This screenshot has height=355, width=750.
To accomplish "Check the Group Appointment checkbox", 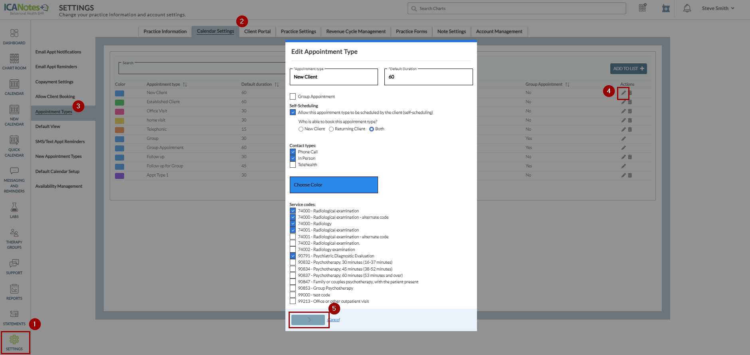I will 293,96.
